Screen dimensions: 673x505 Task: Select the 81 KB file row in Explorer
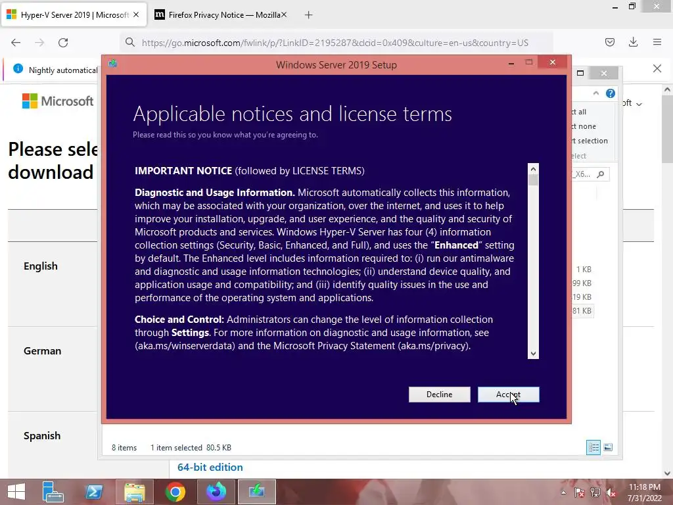(582, 310)
